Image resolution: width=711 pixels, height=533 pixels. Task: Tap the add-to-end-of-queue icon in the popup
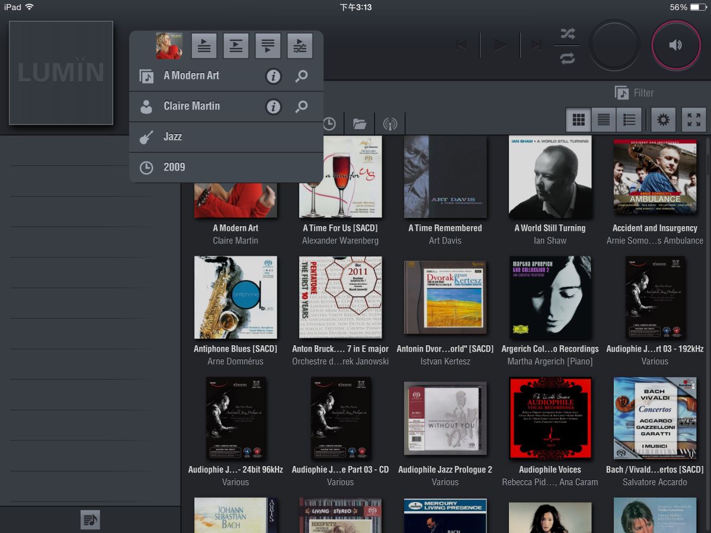pos(268,46)
